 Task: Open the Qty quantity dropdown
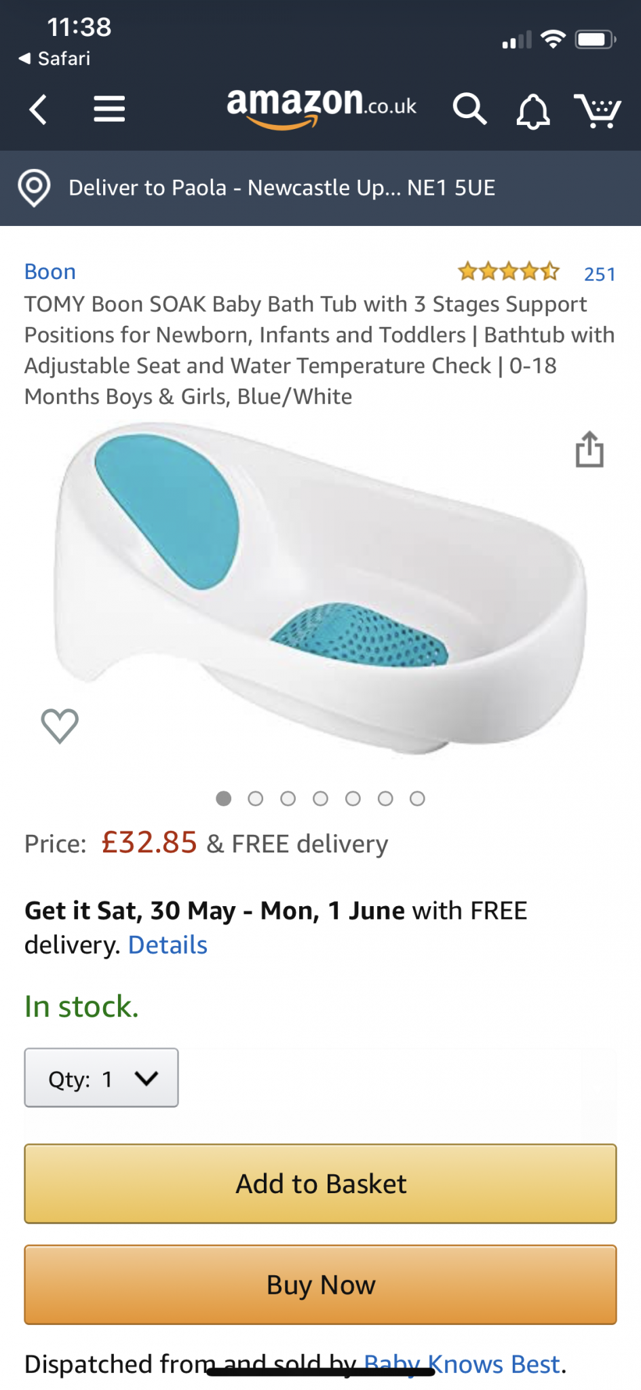[102, 1078]
